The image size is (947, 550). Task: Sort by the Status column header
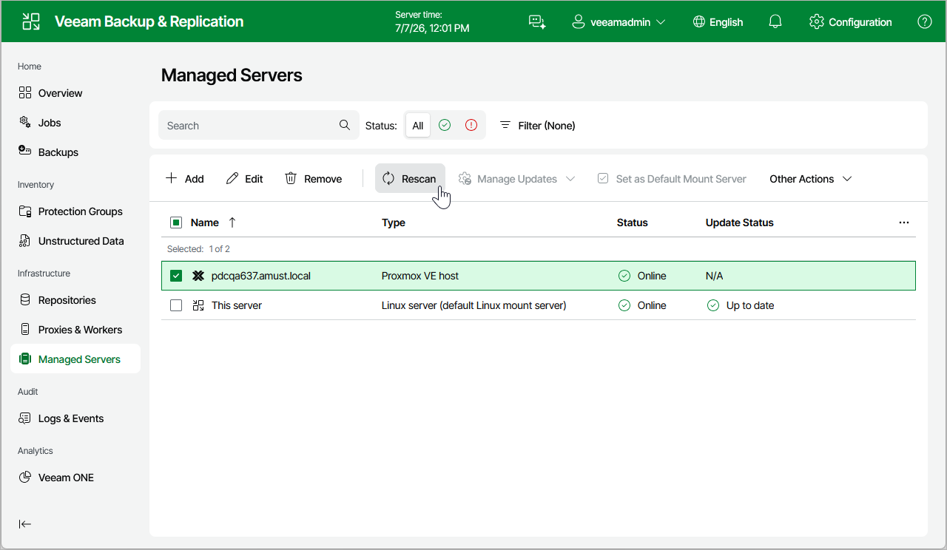coord(633,223)
